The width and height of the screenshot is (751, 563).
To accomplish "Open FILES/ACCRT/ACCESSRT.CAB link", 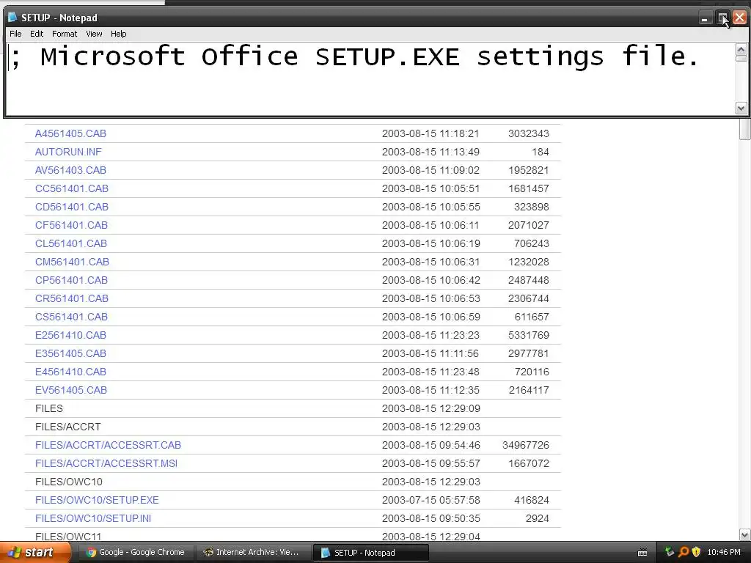I will coord(108,445).
